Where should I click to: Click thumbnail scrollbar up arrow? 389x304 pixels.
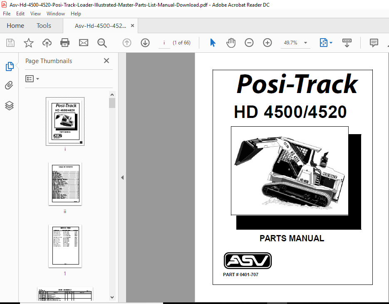coord(112,95)
